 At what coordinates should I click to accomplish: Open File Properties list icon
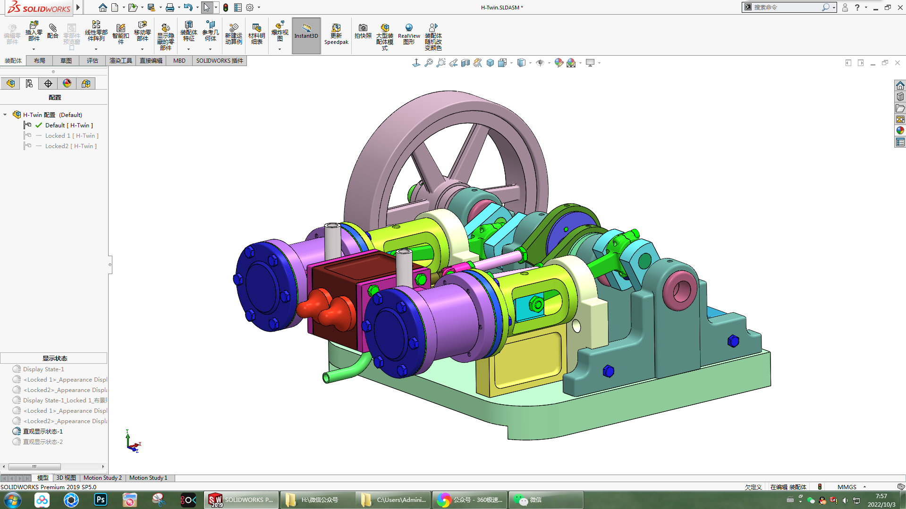[238, 8]
